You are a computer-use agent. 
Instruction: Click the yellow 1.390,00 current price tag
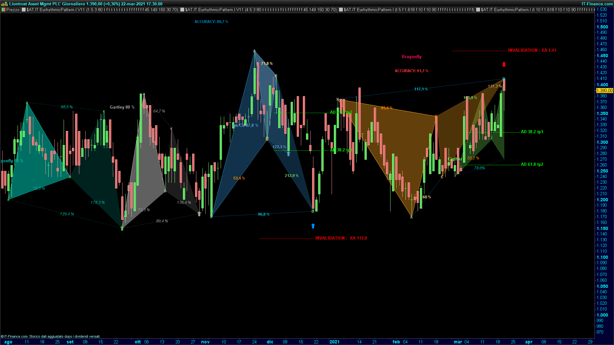click(x=604, y=91)
